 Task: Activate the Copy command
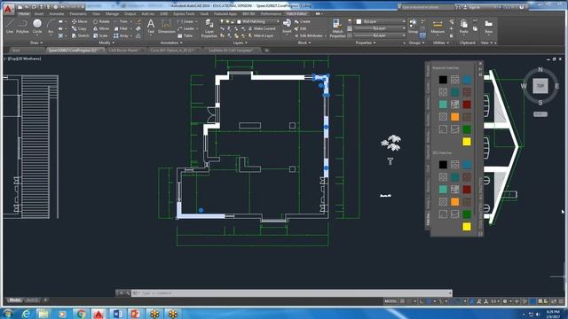79,28
